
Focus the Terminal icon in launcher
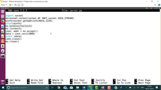3,56
